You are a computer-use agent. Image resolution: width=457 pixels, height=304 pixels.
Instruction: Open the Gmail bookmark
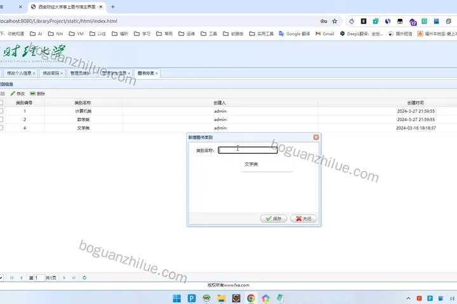325,34
